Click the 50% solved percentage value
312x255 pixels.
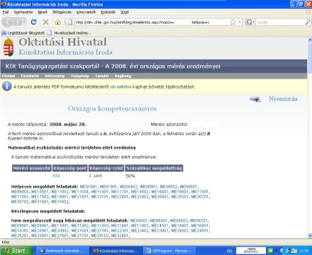click(x=130, y=176)
